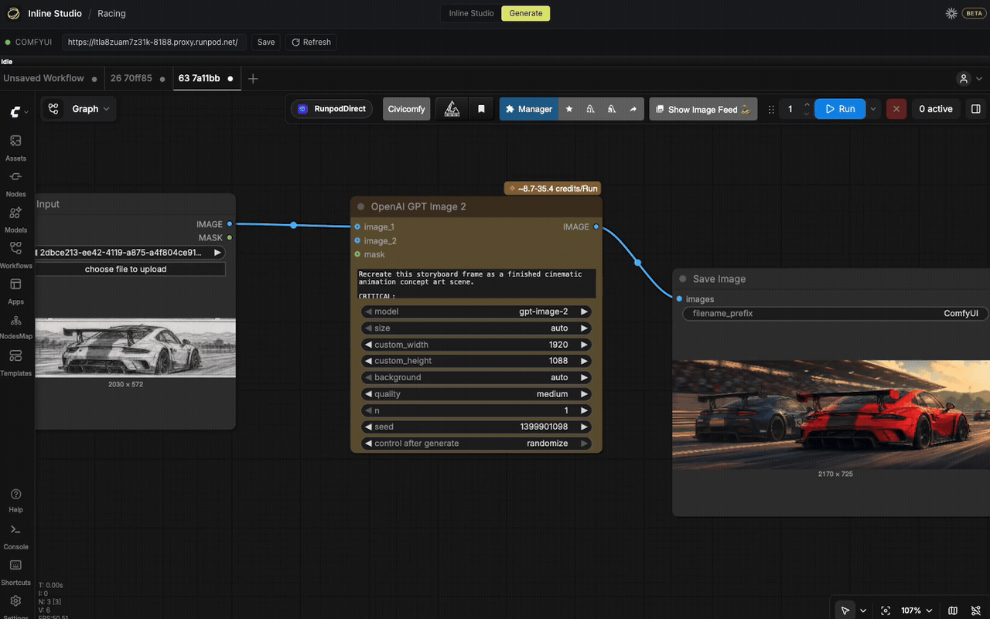The height and width of the screenshot is (619, 990).
Task: Expand the Graph mode dropdown
Action: point(78,109)
